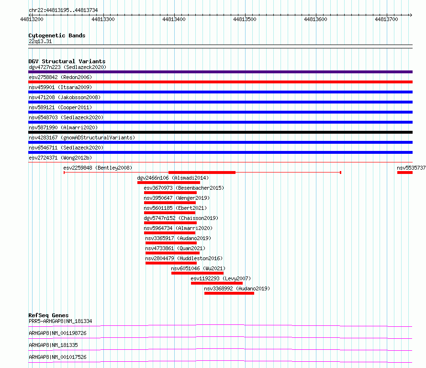Click nsv5601185 (Ebert2021) label
The width and height of the screenshot is (426, 368).
[175, 208]
